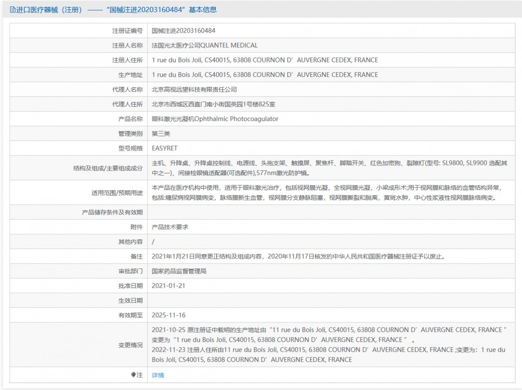Select agent name 北京高视远望科技有限责任公司

[x=194, y=89]
